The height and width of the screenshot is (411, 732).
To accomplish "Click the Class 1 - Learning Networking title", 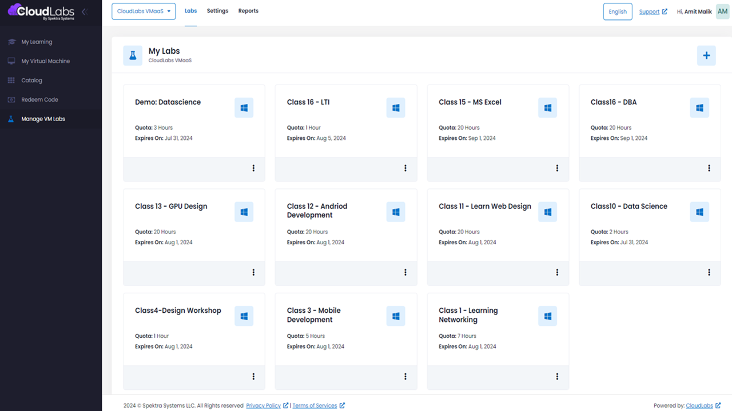I will pyautogui.click(x=468, y=315).
